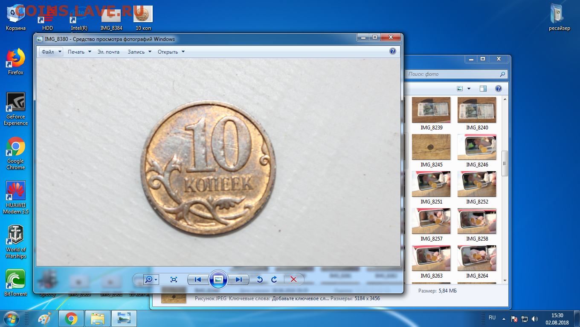
Task: Select the IMG_8246 thumbnail
Action: 477,147
